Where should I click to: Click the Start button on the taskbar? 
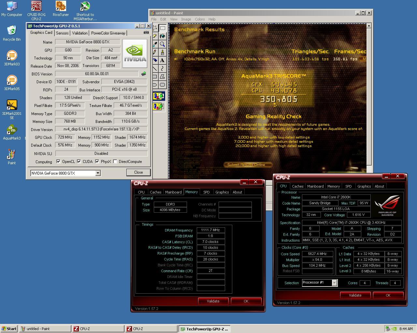pyautogui.click(x=9, y=329)
